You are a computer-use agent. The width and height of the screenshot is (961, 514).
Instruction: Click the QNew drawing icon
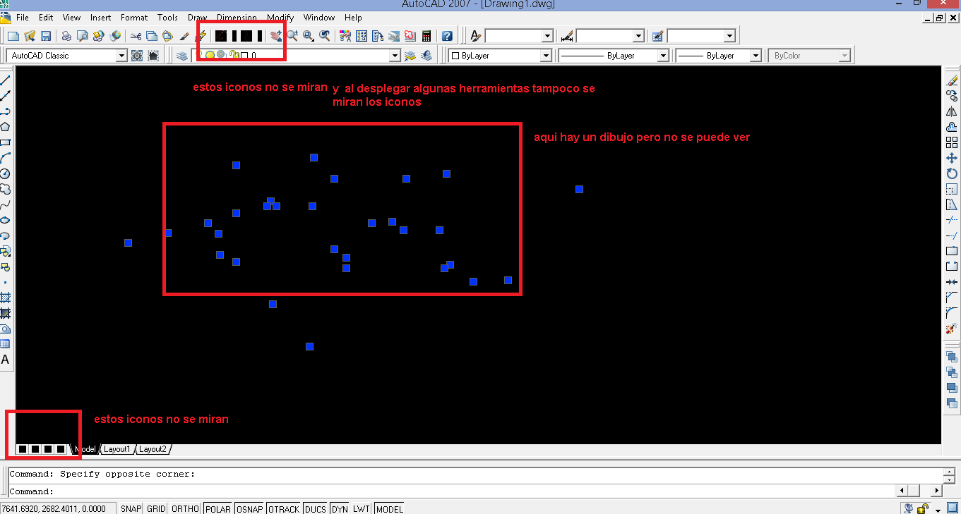click(13, 36)
